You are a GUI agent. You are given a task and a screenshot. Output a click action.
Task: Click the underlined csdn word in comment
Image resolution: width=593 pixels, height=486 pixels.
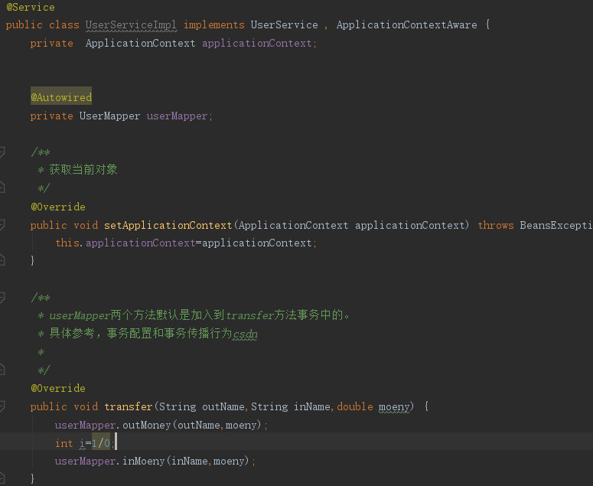coord(245,334)
